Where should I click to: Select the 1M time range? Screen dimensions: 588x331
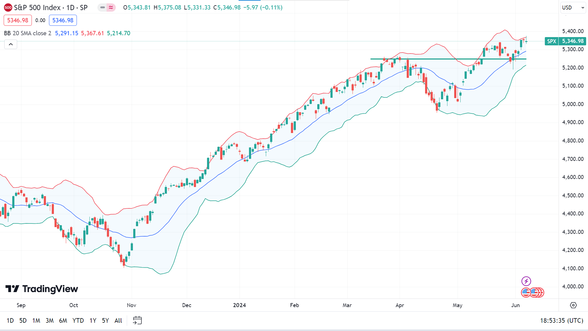(36, 321)
